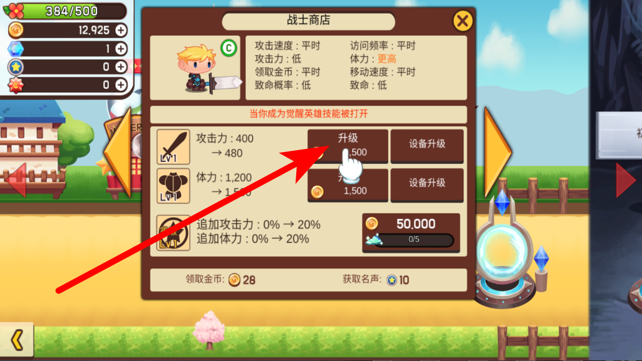Image resolution: width=642 pixels, height=361 pixels.
Task: Click the 0/5 awakening progress bar
Action: 413,240
